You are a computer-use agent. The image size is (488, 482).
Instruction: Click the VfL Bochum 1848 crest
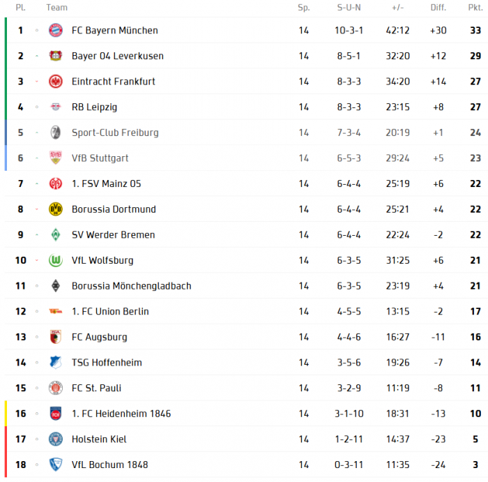pyautogui.click(x=56, y=465)
